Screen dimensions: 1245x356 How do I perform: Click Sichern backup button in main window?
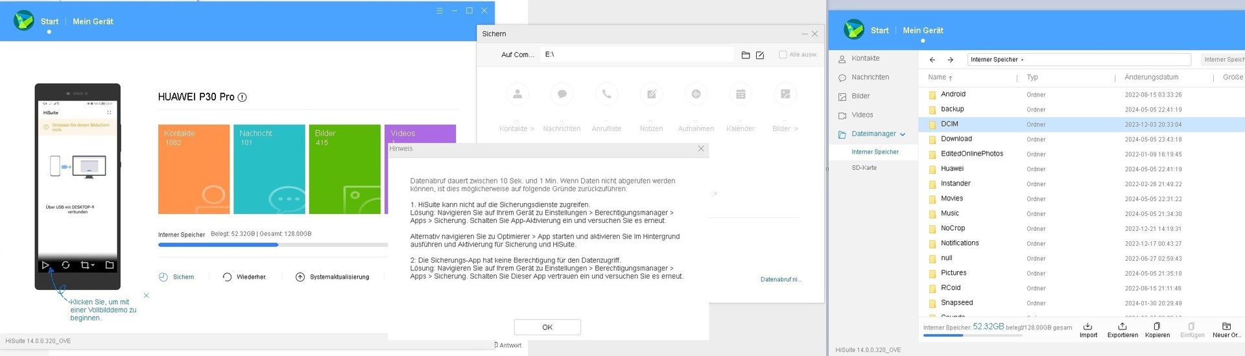point(176,277)
